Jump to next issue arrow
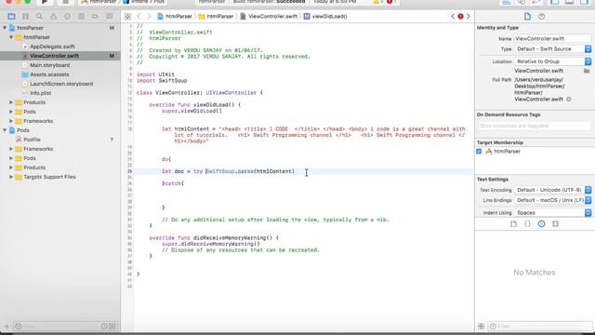595x335 pixels. pyautogui.click(x=469, y=17)
